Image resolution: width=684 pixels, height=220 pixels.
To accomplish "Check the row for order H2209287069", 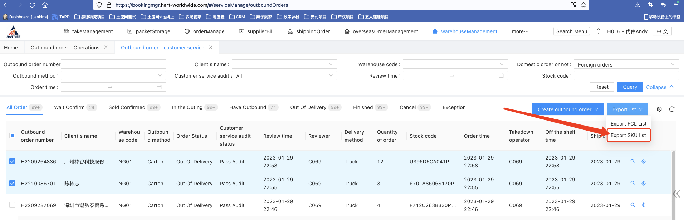I will (12, 205).
